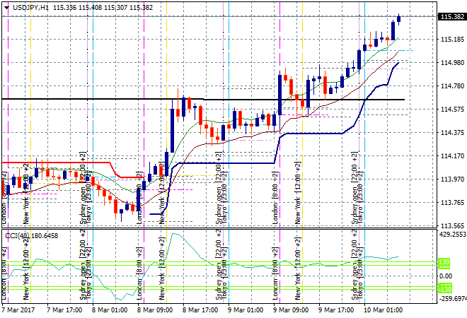Click the 114.780 price axis label

coord(451,86)
